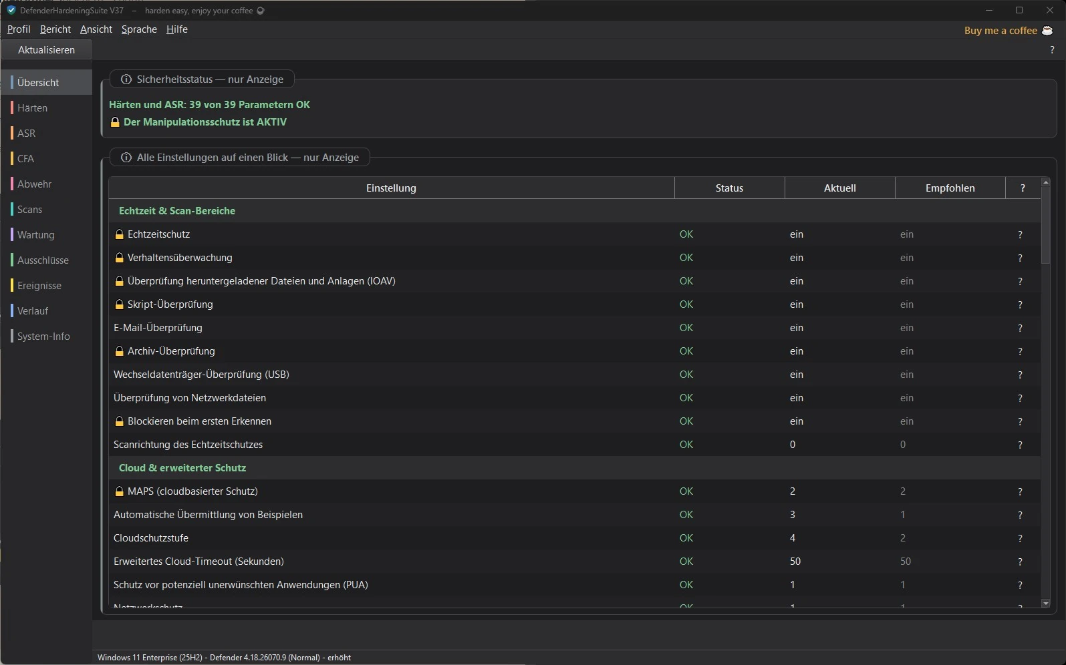This screenshot has height=665, width=1066.
Task: Click the lock icon next to Verhaltensüberwachung
Action: [120, 258]
